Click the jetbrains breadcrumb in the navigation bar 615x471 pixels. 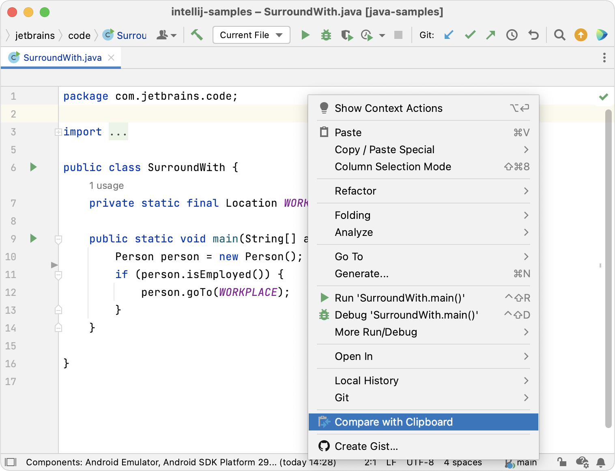click(35, 36)
